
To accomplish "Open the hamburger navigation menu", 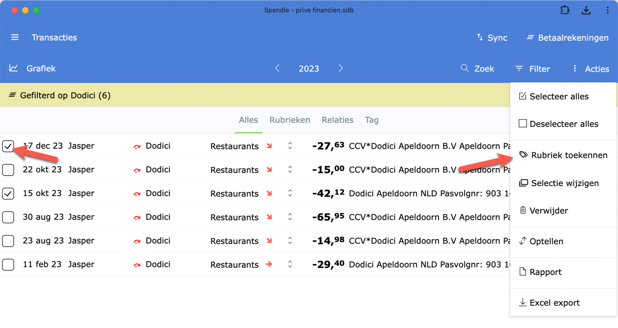I will coord(14,37).
